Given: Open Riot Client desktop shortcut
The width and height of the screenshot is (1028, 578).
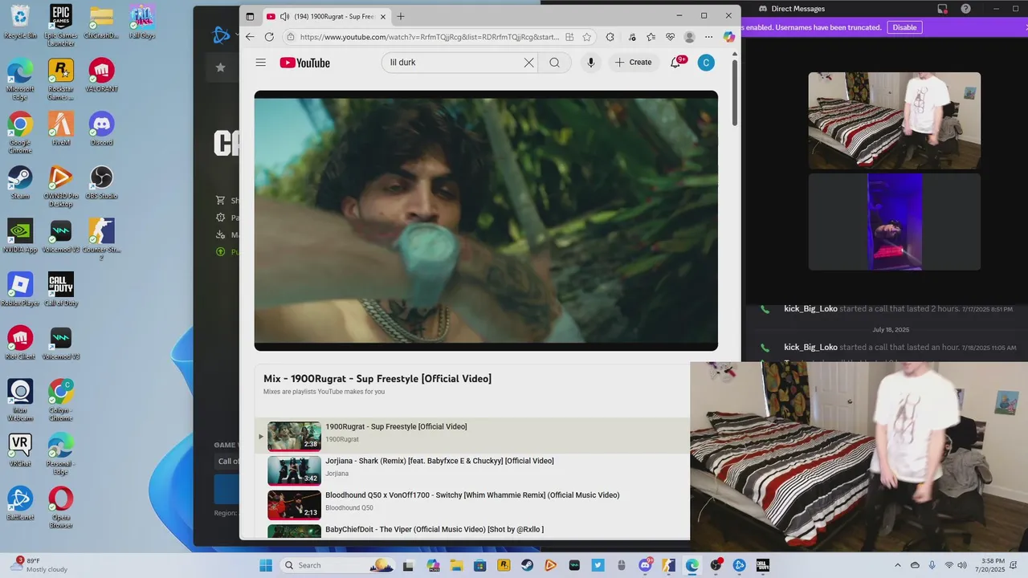Looking at the screenshot, I should 20,343.
